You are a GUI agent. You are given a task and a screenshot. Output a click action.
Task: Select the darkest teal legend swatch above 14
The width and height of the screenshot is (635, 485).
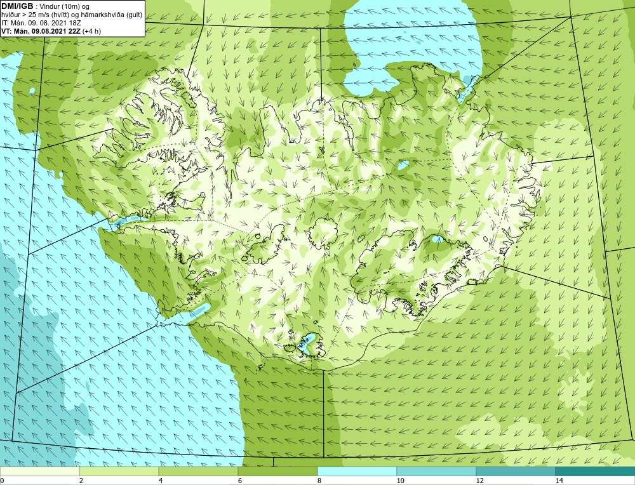pyautogui.click(x=596, y=471)
